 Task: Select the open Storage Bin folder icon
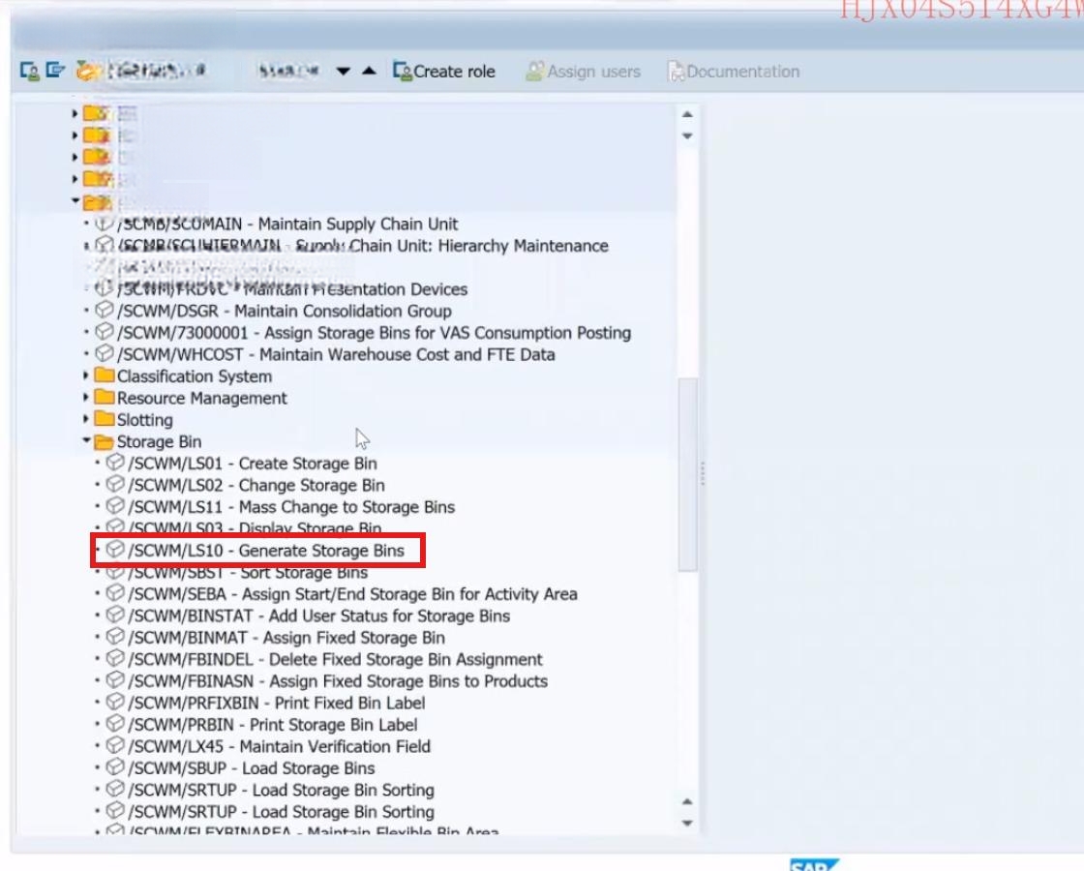105,441
